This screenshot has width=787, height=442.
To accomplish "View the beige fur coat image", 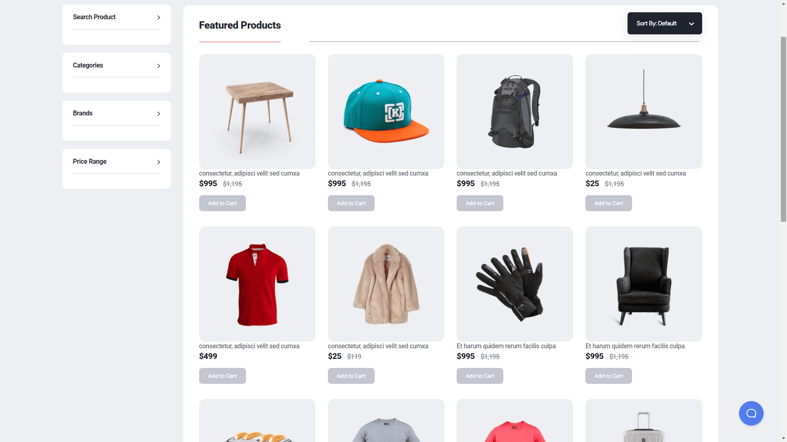I will click(x=386, y=284).
